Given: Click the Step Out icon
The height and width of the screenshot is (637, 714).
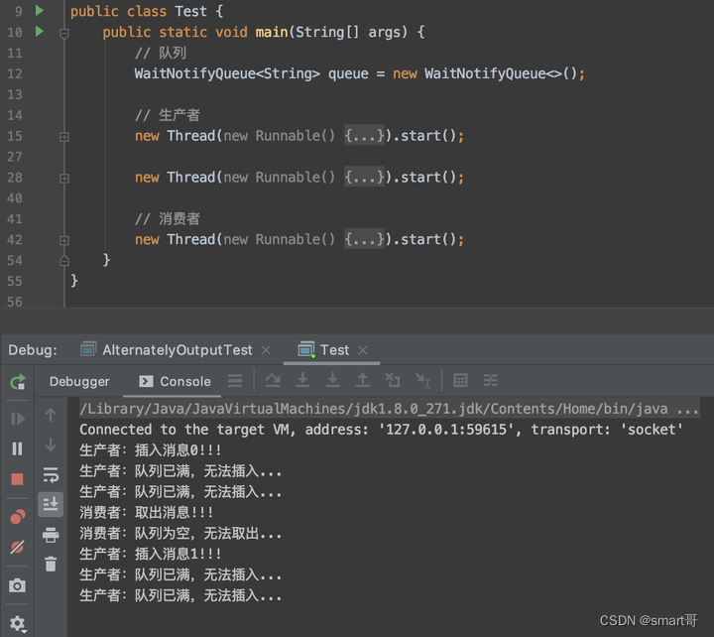Looking at the screenshot, I should pos(363,380).
